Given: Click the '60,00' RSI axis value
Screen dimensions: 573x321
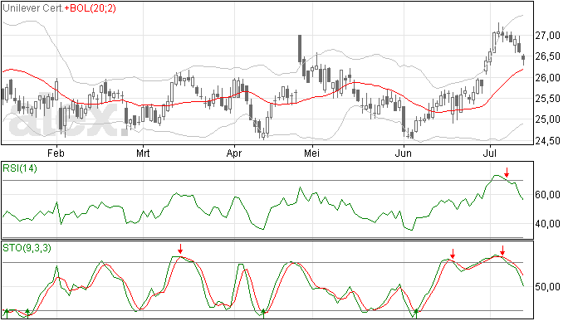Looking at the screenshot, I should click(x=547, y=195).
